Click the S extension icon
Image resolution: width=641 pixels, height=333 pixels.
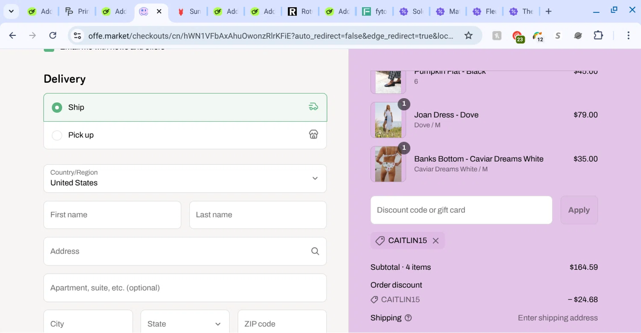click(x=558, y=36)
